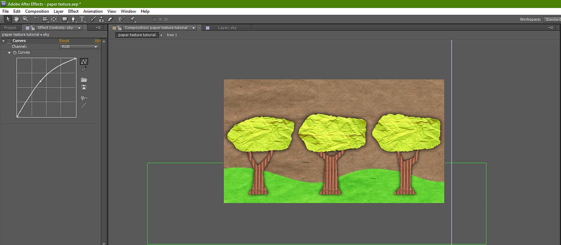Click the save curve floppy disk icon
561x245 pixels.
84,87
